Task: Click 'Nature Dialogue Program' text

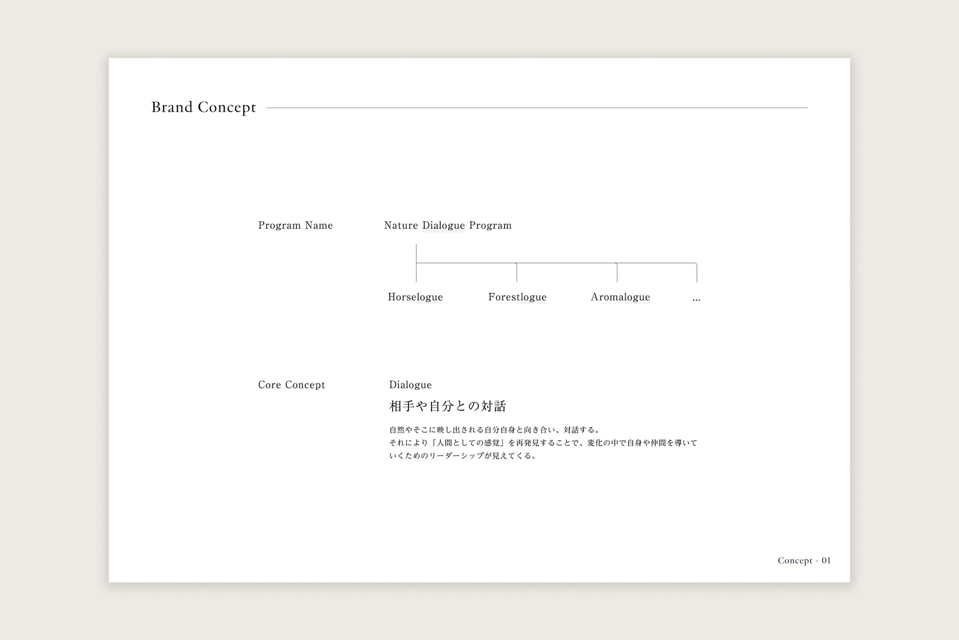Action: pos(448,225)
